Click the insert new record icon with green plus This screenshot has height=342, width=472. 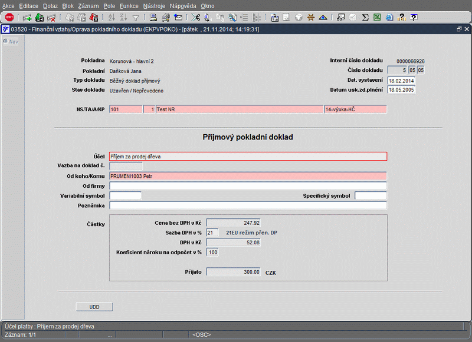[27, 18]
